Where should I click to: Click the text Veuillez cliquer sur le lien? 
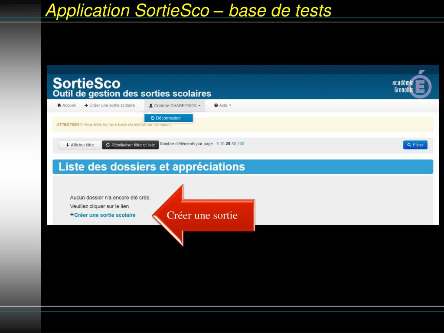tap(99, 206)
